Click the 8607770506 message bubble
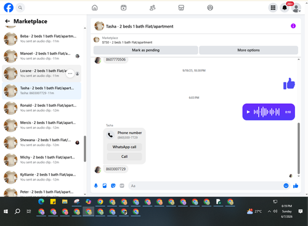308x226 pixels. pos(116,60)
